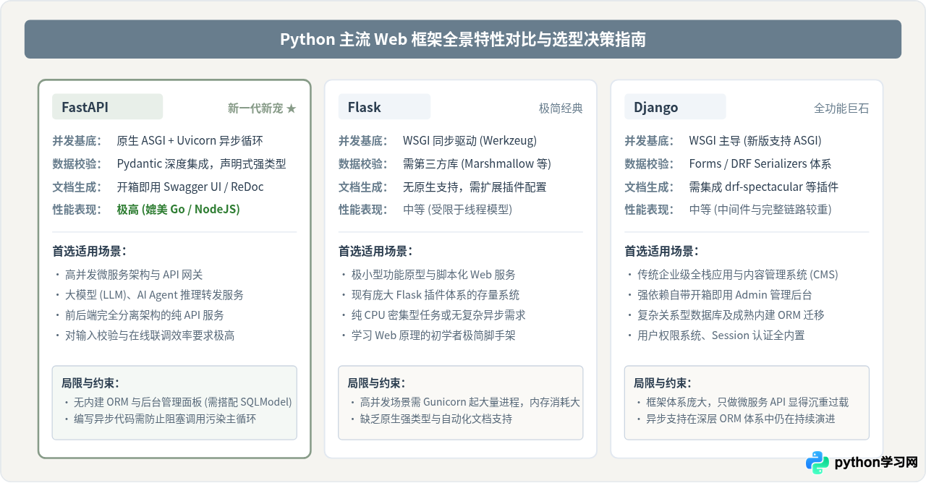The width and height of the screenshot is (926, 483).
Task: Click the Python logo icon beside python学习网
Action: click(817, 463)
